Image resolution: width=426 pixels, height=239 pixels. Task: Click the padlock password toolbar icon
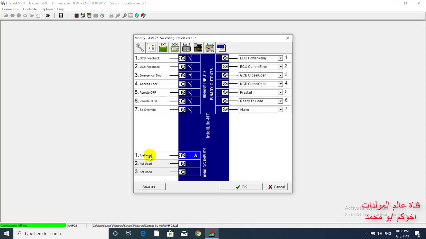(x=111, y=16)
